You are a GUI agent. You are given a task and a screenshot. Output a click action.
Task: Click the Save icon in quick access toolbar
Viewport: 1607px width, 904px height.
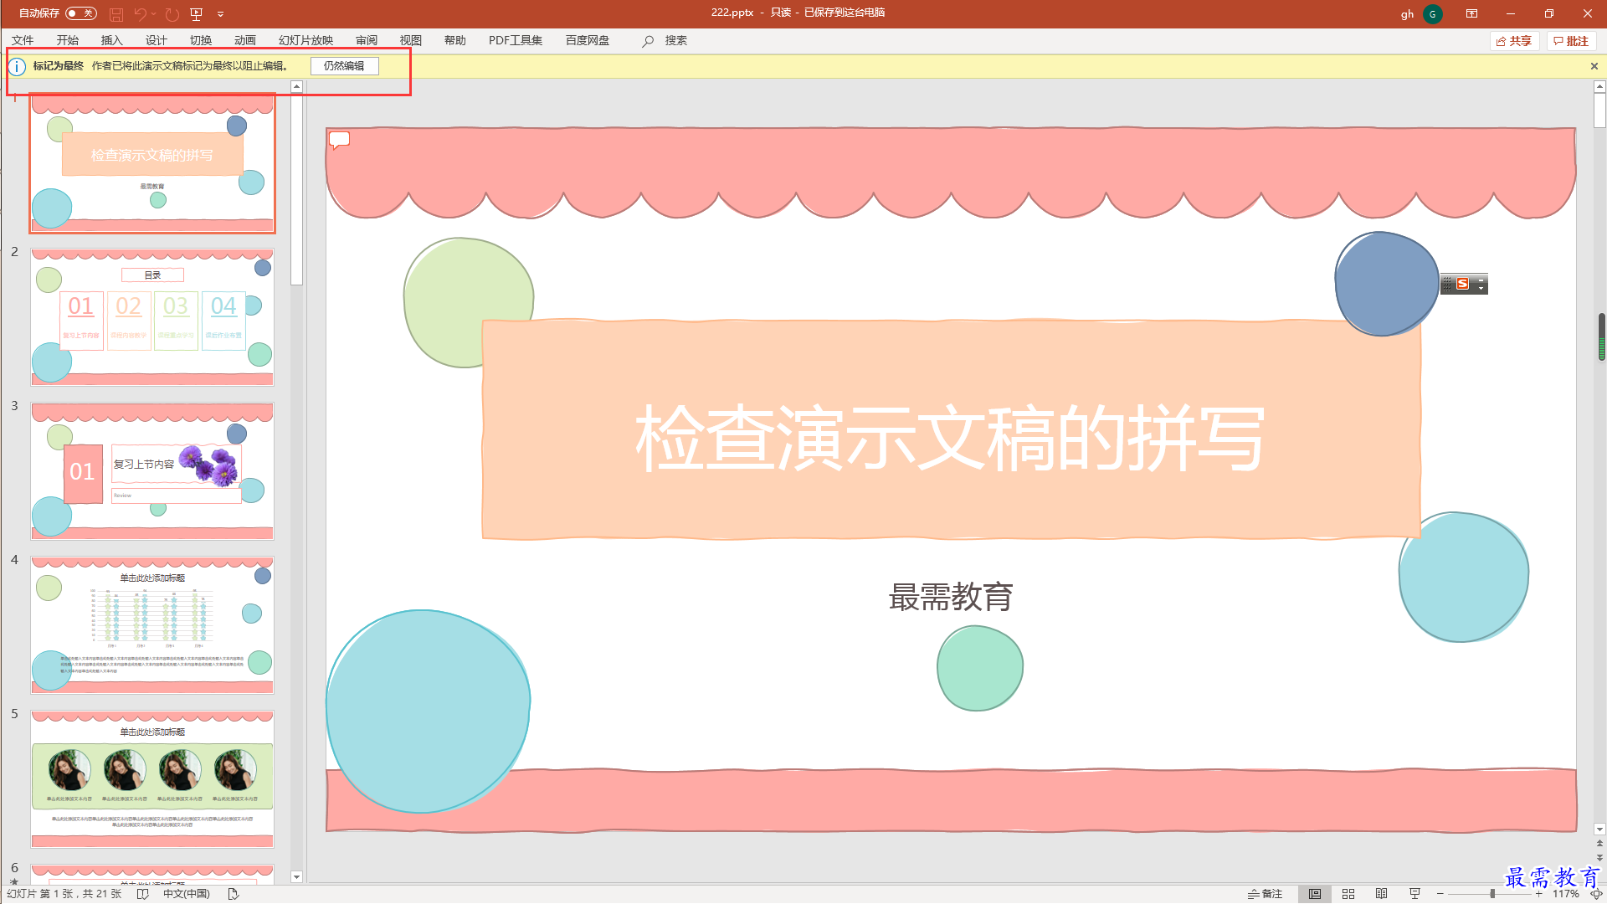116,14
